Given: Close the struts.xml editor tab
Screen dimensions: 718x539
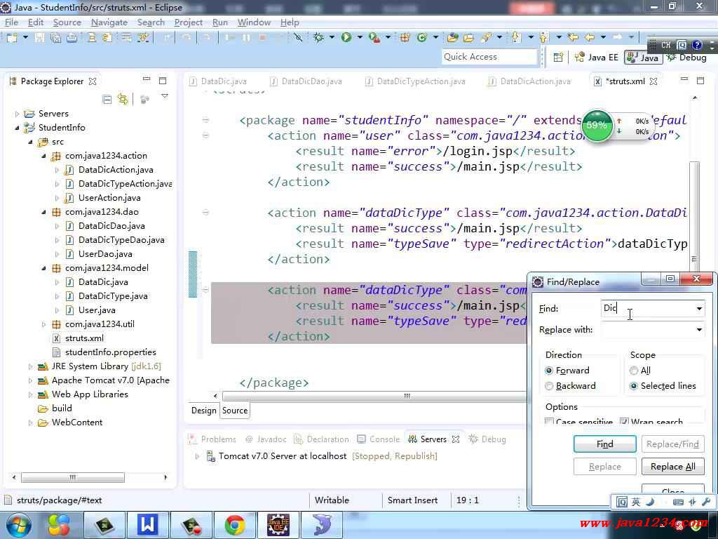Looking at the screenshot, I should coord(654,81).
